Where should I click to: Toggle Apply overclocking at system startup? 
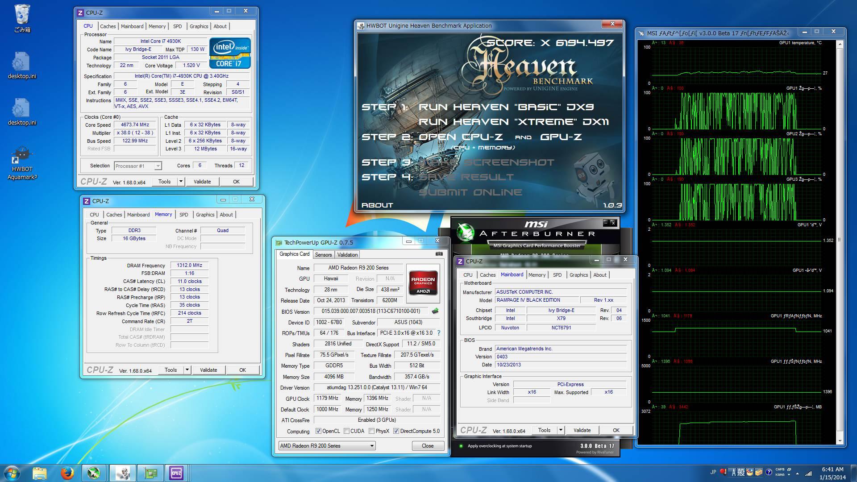[461, 446]
